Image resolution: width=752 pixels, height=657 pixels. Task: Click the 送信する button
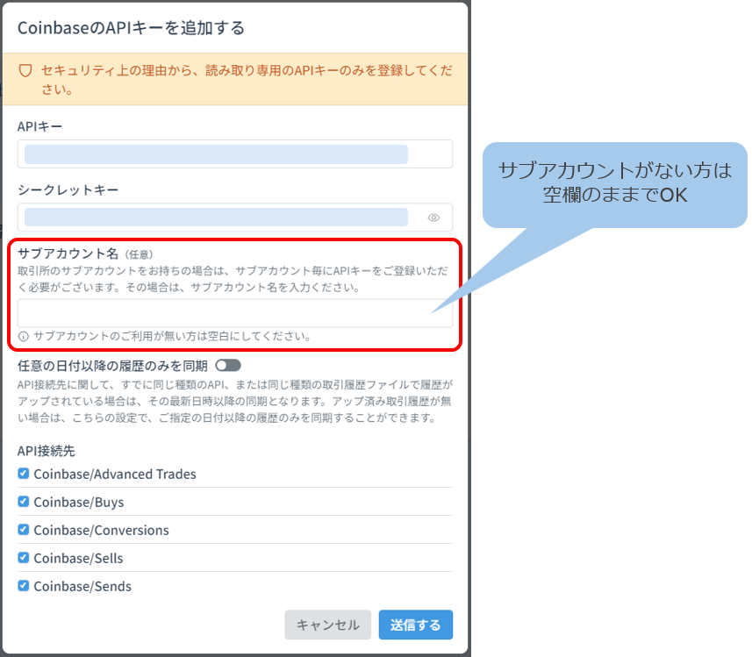pyautogui.click(x=416, y=625)
